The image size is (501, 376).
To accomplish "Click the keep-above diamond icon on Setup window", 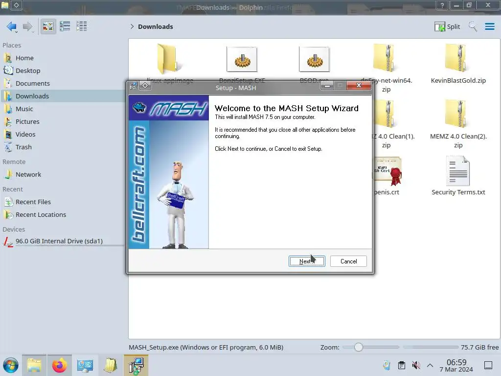I will 145,85.
